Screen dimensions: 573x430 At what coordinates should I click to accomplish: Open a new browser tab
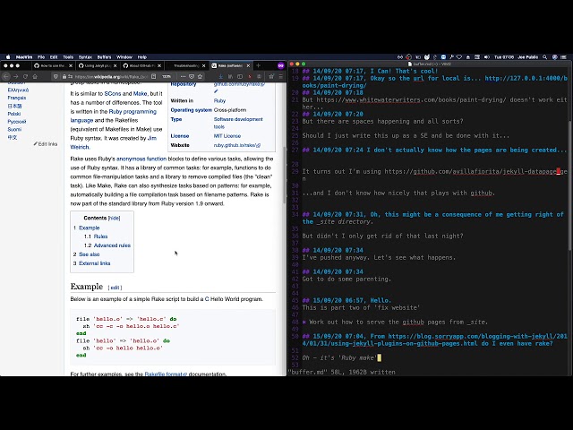coord(259,65)
